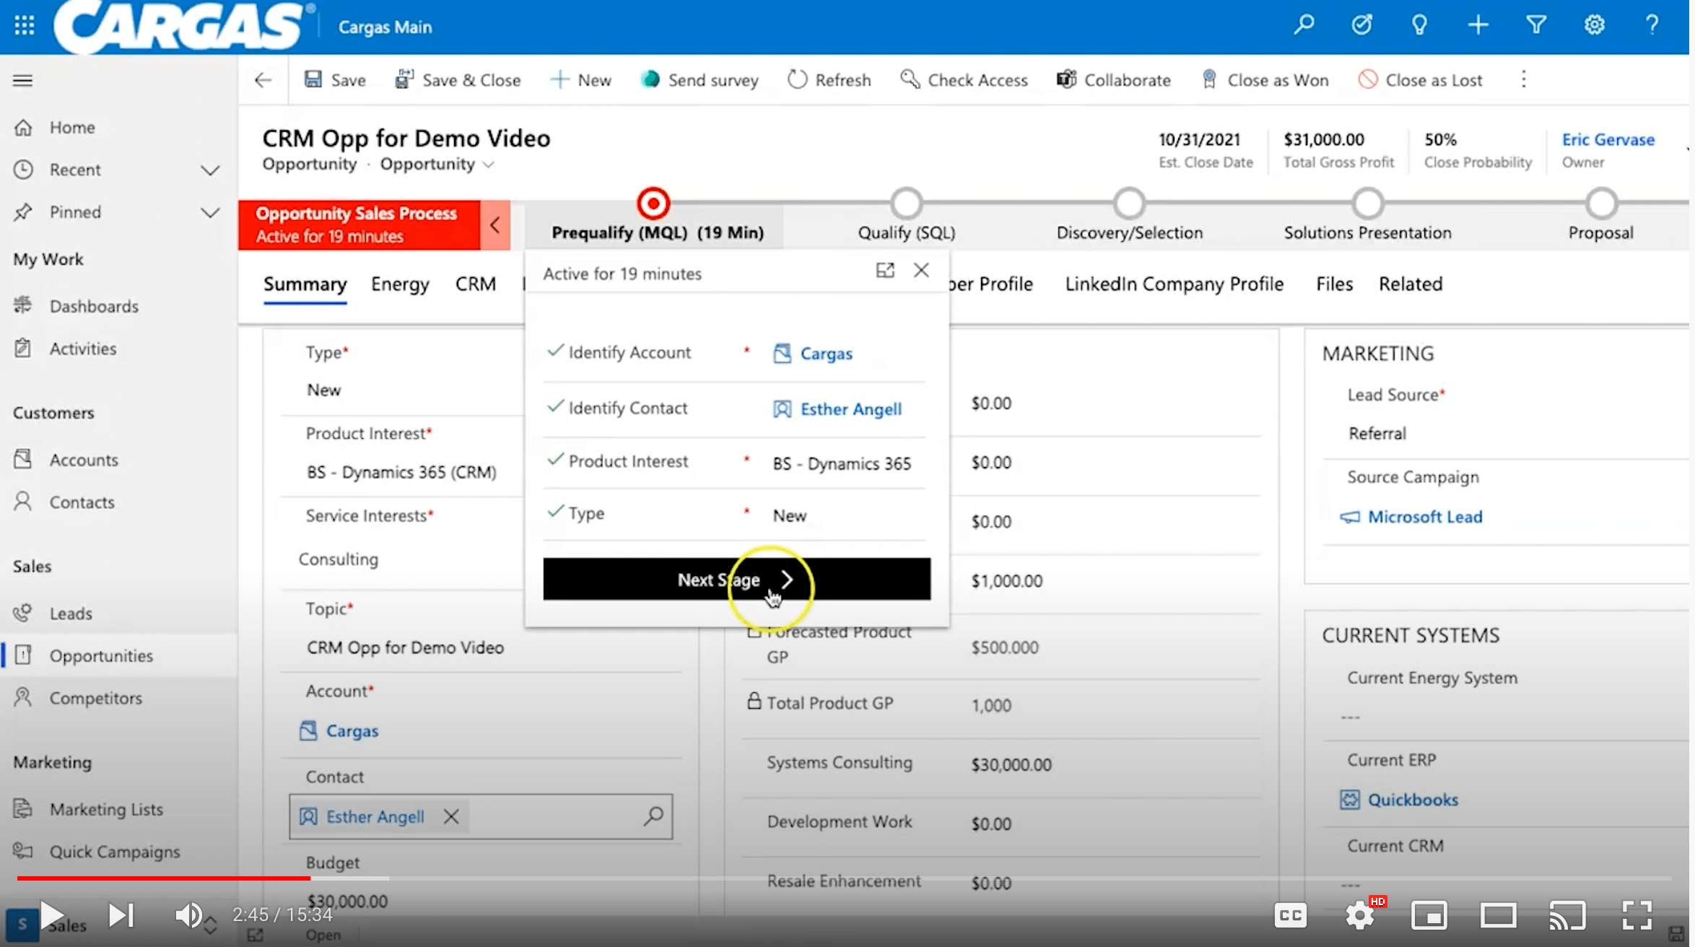The image size is (1695, 947).
Task: Open the advanced find funnel icon
Action: (1535, 26)
